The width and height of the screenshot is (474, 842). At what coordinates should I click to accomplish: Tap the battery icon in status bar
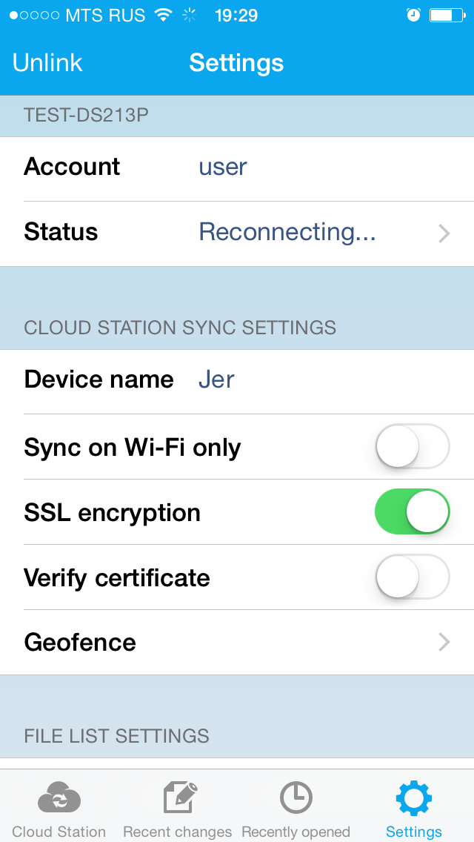click(447, 16)
